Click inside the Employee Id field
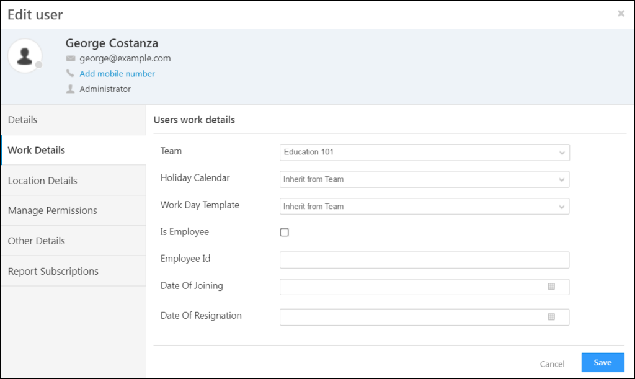The image size is (635, 379). (x=424, y=259)
